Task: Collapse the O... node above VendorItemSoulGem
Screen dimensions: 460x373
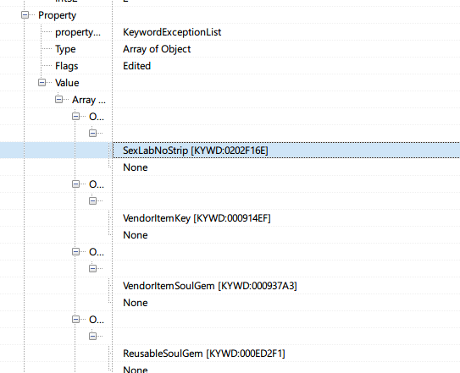Action: [x=75, y=252]
